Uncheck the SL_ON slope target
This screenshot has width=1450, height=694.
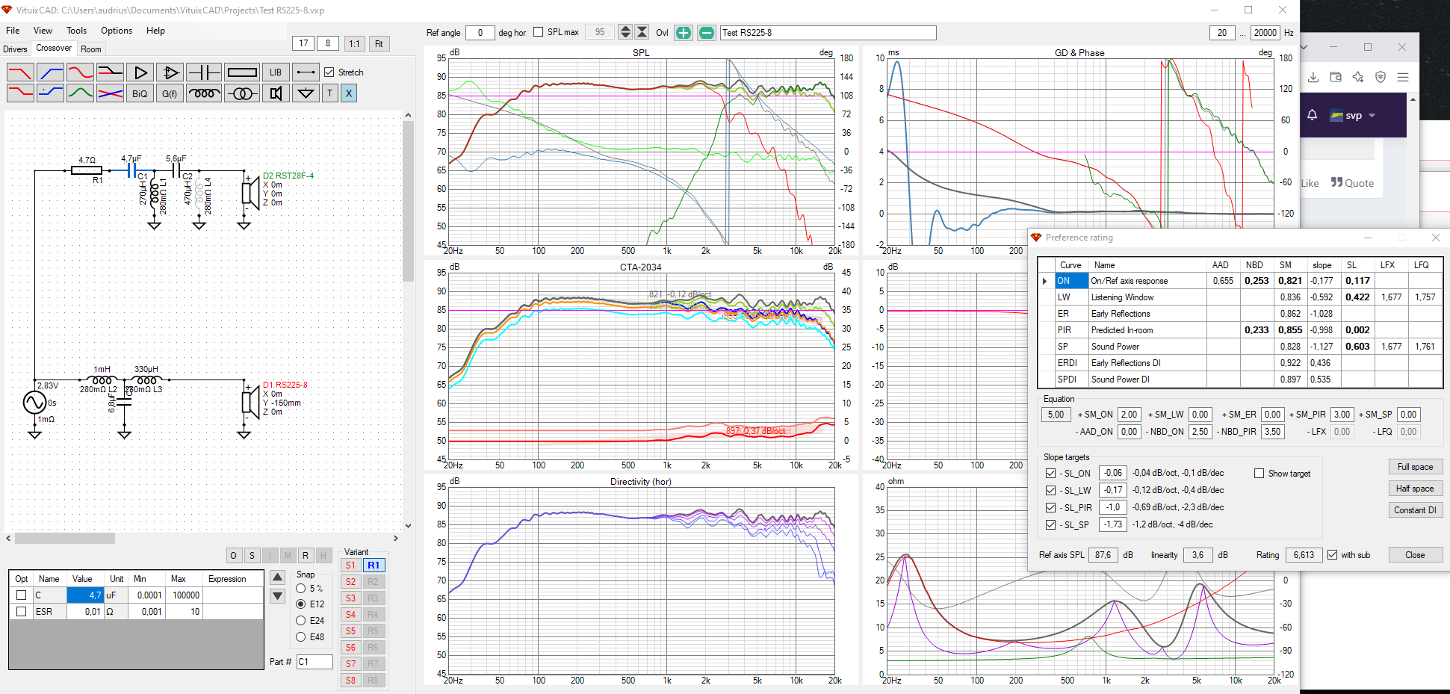pyautogui.click(x=1050, y=474)
